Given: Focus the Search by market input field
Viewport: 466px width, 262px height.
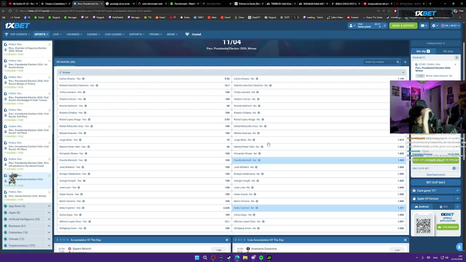Looking at the screenshot, I should tap(379, 62).
